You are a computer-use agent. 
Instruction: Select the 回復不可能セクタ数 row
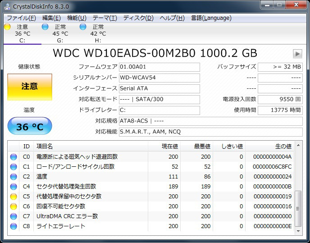click(x=151, y=206)
